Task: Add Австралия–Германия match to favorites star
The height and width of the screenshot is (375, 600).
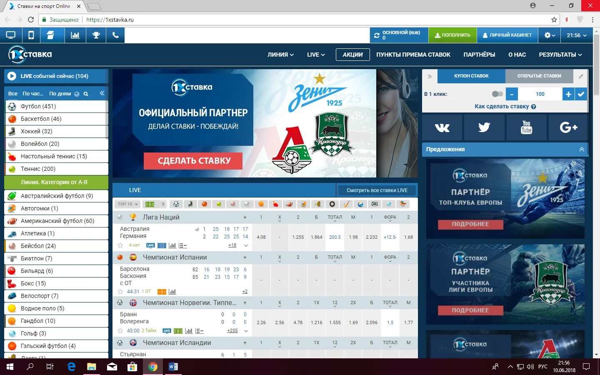Action: tap(120, 245)
